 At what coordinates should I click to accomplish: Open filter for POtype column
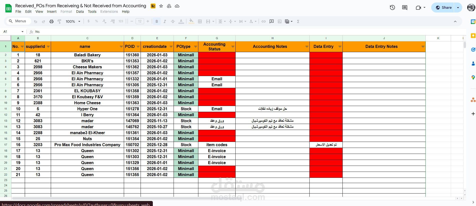point(196,47)
